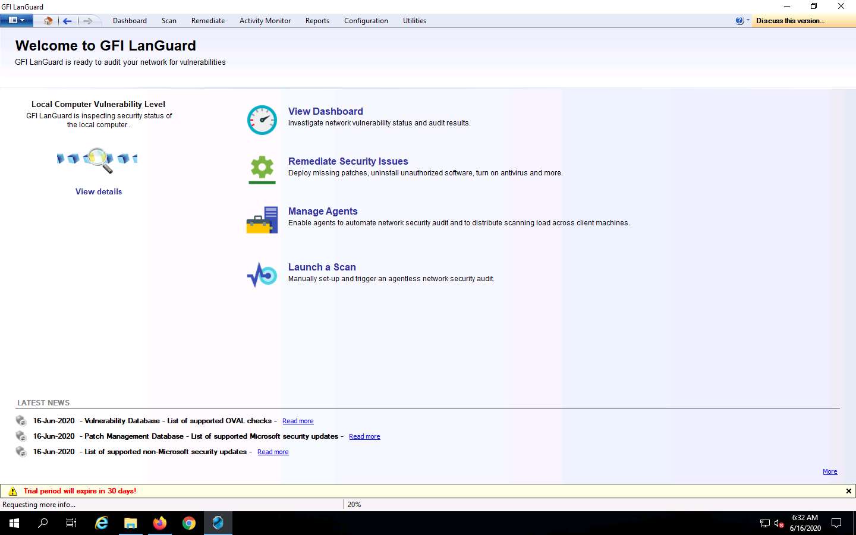Viewport: 856px width, 535px height.
Task: Open Windows taskbar search
Action: coord(43,523)
